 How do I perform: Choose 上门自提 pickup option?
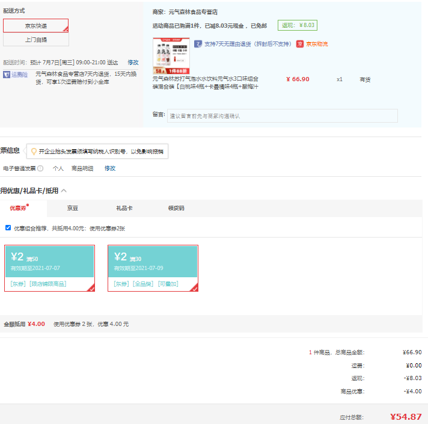point(36,40)
